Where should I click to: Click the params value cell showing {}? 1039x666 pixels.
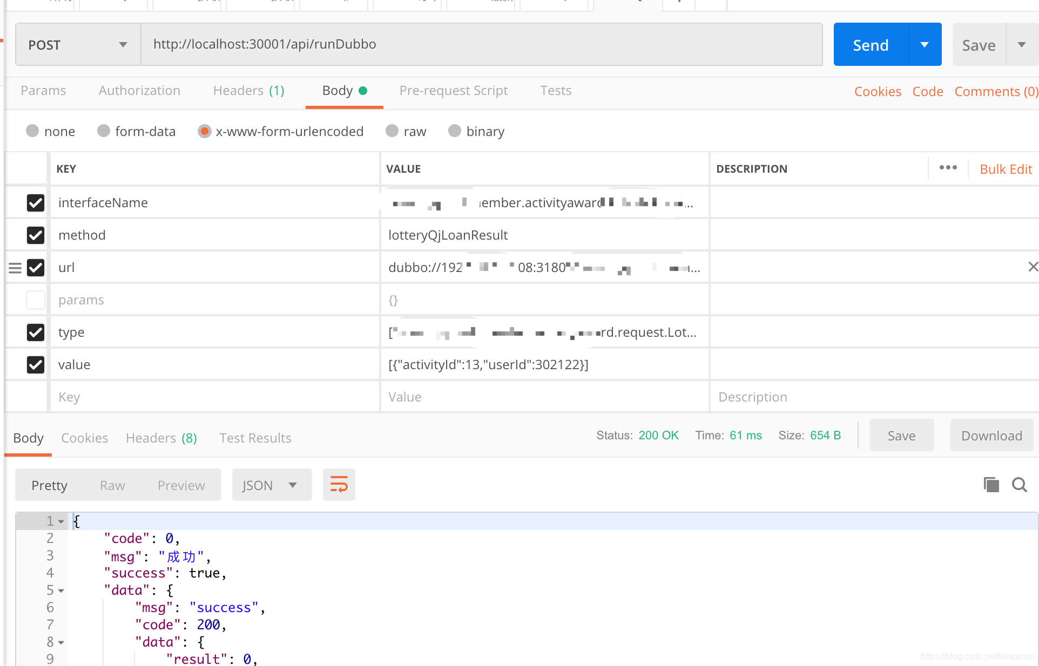[x=544, y=300]
